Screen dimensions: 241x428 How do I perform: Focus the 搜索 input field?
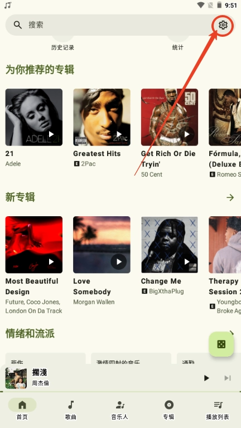point(120,25)
